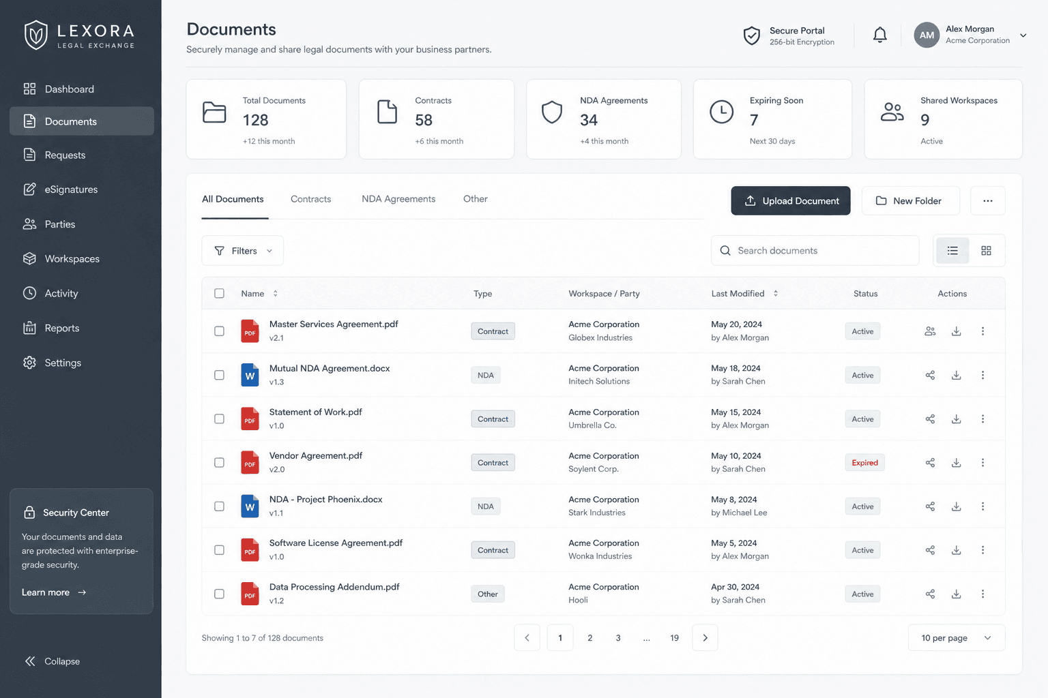Select checkbox for Statement of Work.pdf
The height and width of the screenshot is (698, 1048).
click(x=219, y=419)
